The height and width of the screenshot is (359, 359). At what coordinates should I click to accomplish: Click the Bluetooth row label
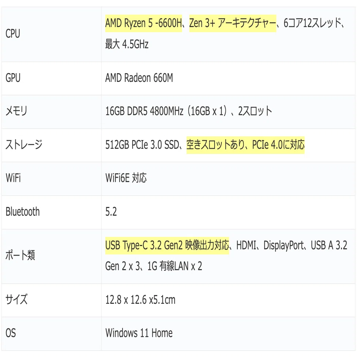tap(23, 212)
